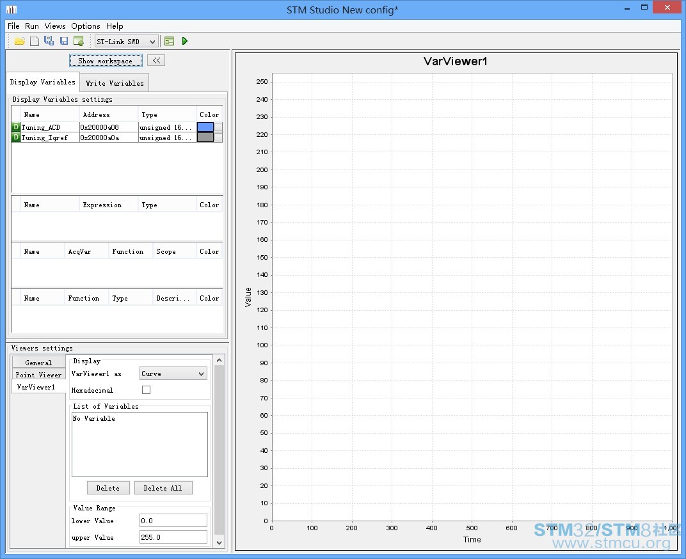The width and height of the screenshot is (686, 559).
Task: Click the address cell 0x20000a08
Action: tap(109, 127)
